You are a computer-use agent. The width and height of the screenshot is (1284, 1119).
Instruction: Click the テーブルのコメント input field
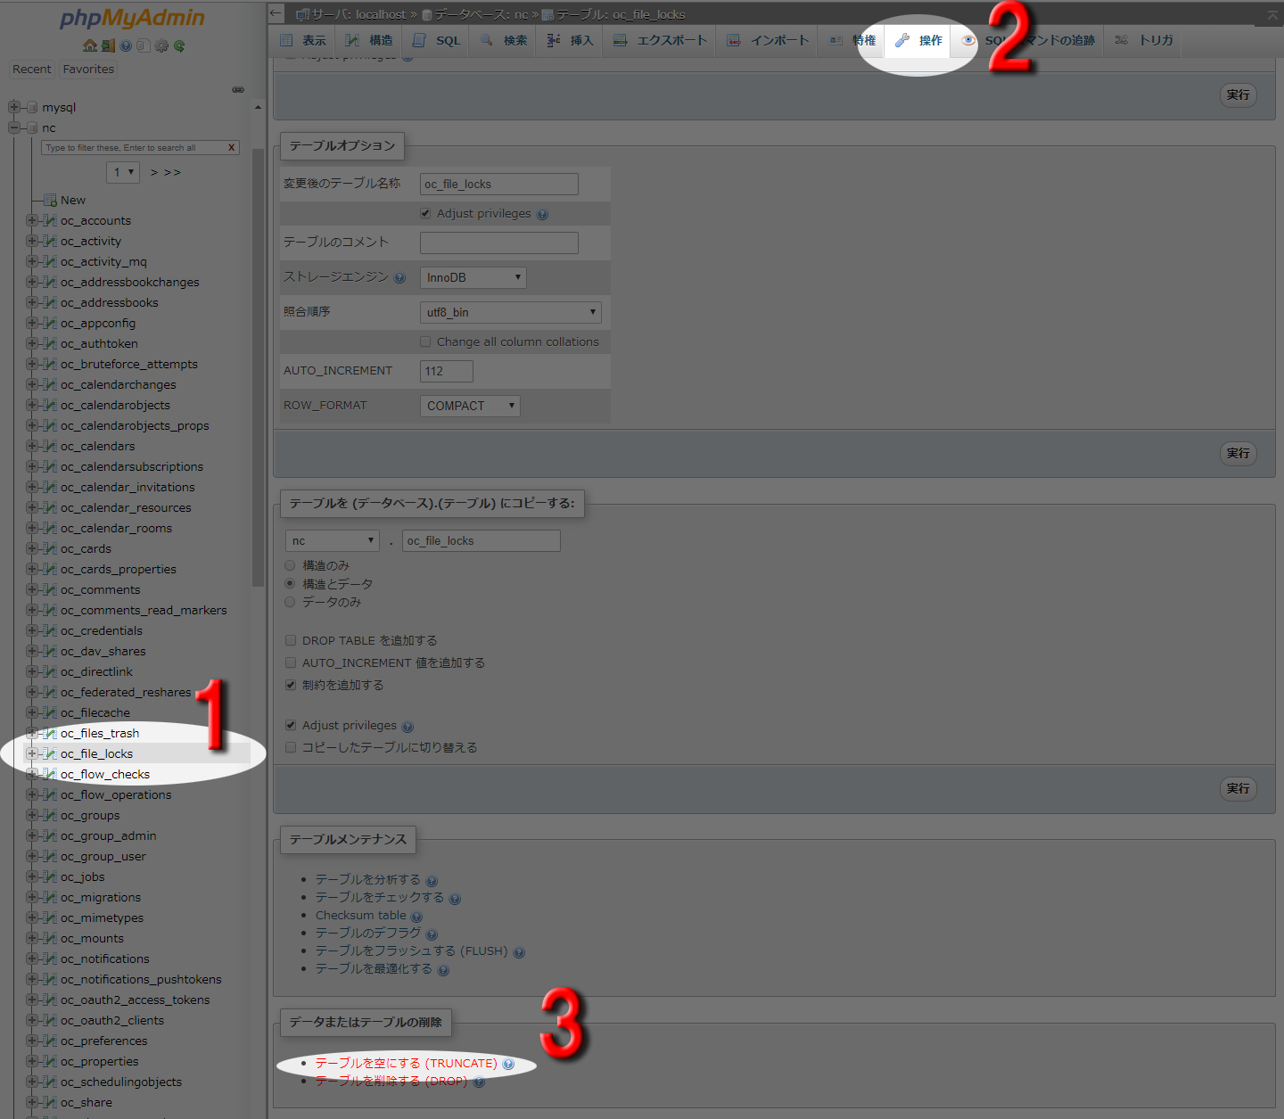(499, 243)
